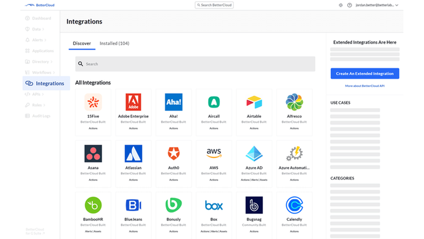
Task: Click the CATEGORIES heading
Action: (343, 178)
